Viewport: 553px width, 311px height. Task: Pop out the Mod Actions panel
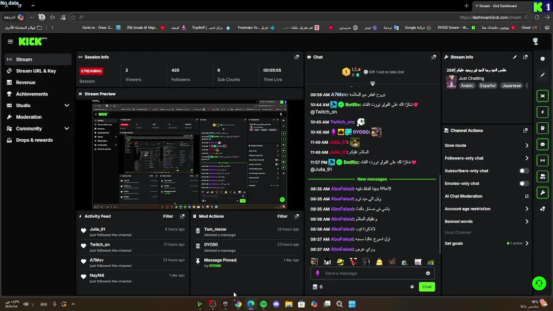pos(296,216)
